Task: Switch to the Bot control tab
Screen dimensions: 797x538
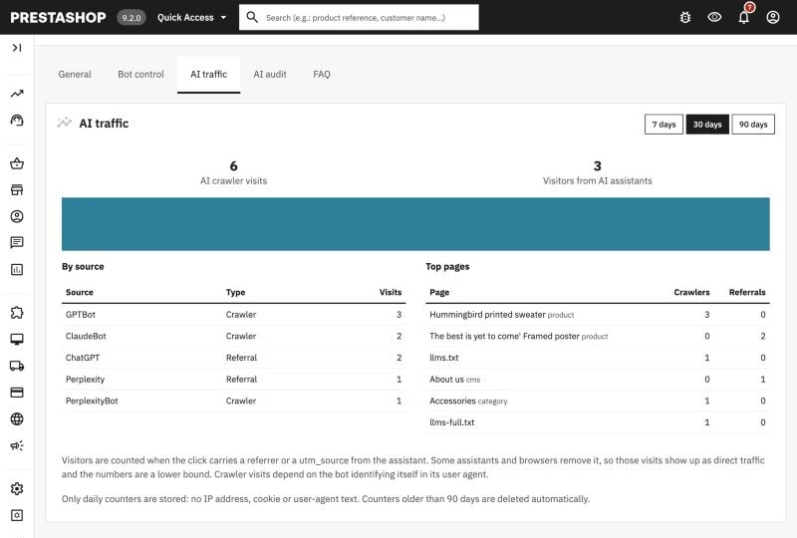Action: point(140,75)
